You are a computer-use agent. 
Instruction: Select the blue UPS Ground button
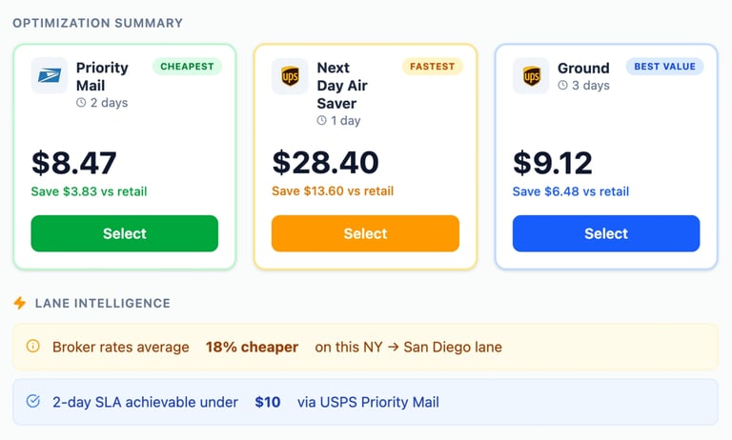(606, 233)
